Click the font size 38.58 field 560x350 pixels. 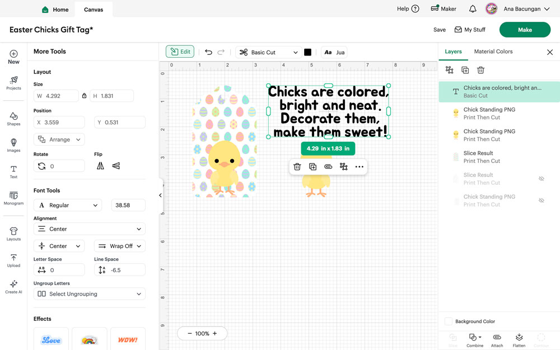pyautogui.click(x=128, y=205)
